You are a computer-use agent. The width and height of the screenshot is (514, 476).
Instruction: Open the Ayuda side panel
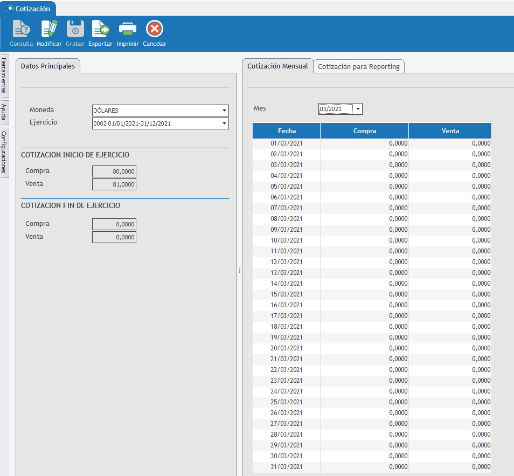coord(4,112)
